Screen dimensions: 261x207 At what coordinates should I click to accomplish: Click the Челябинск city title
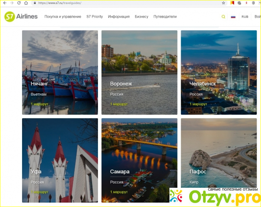(x=202, y=84)
